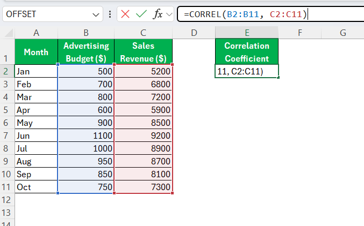Click the budget cell with 1100
This screenshot has width=364, height=226.
(x=86, y=135)
